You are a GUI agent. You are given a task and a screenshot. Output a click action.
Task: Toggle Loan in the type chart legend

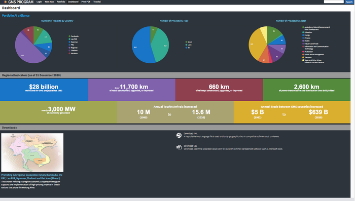(188, 45)
